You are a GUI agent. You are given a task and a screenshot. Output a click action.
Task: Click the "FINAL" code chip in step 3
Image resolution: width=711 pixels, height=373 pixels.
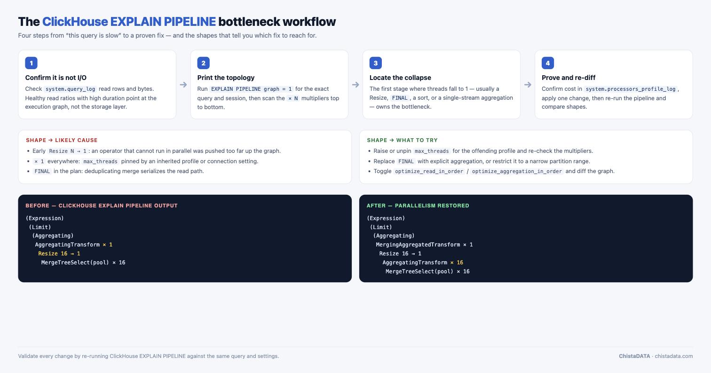(x=400, y=98)
